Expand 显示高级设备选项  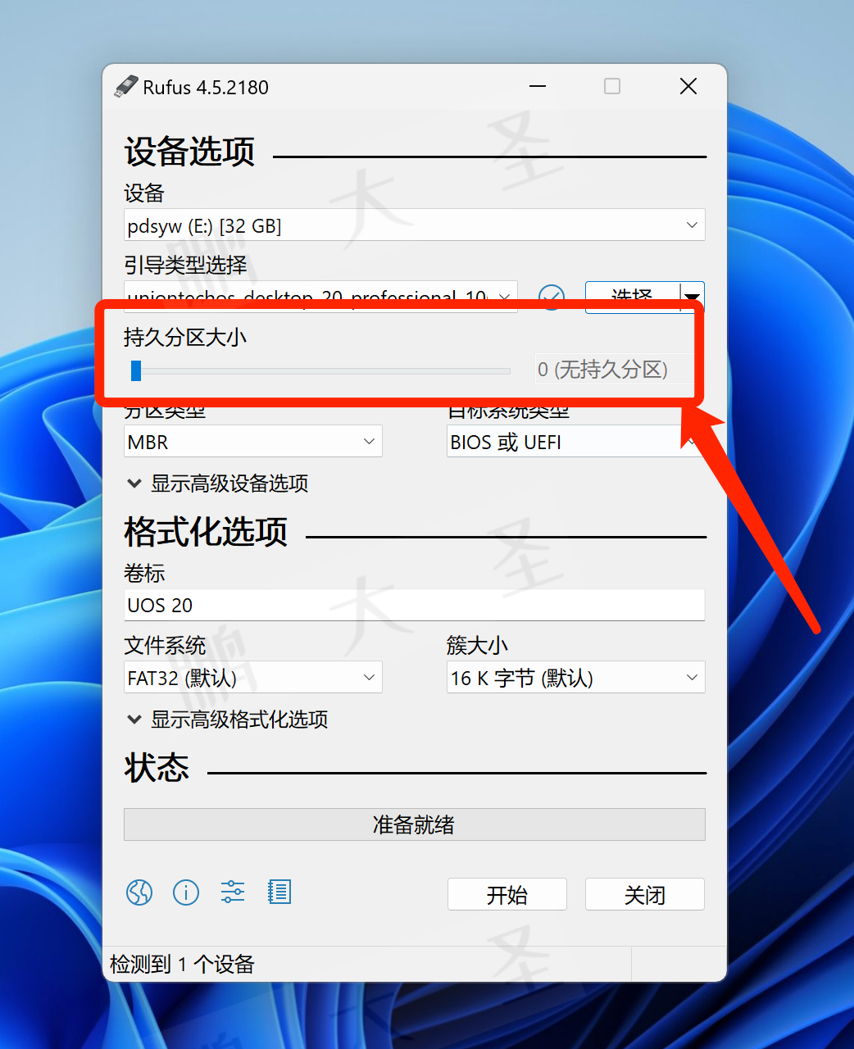click(x=218, y=484)
